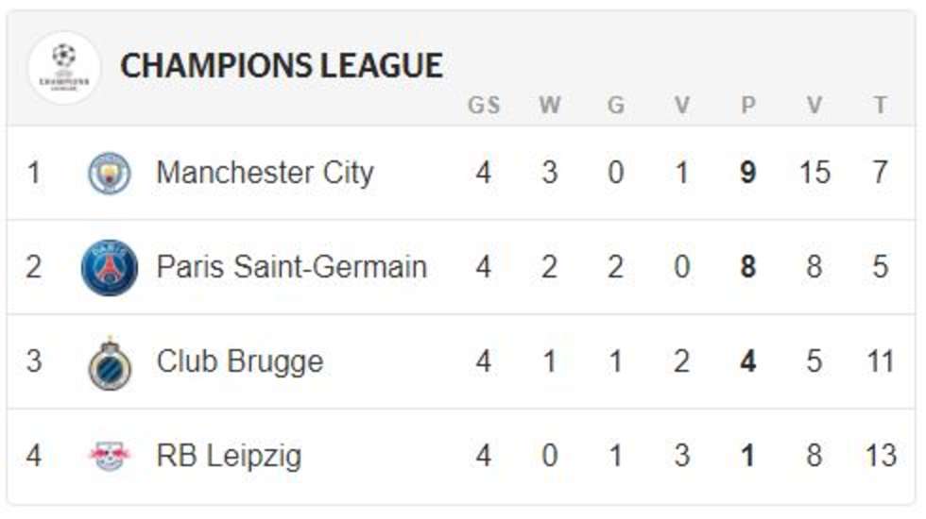The width and height of the screenshot is (926, 519).
Task: Click Manchester City's 9 points value
Action: pyautogui.click(x=748, y=173)
